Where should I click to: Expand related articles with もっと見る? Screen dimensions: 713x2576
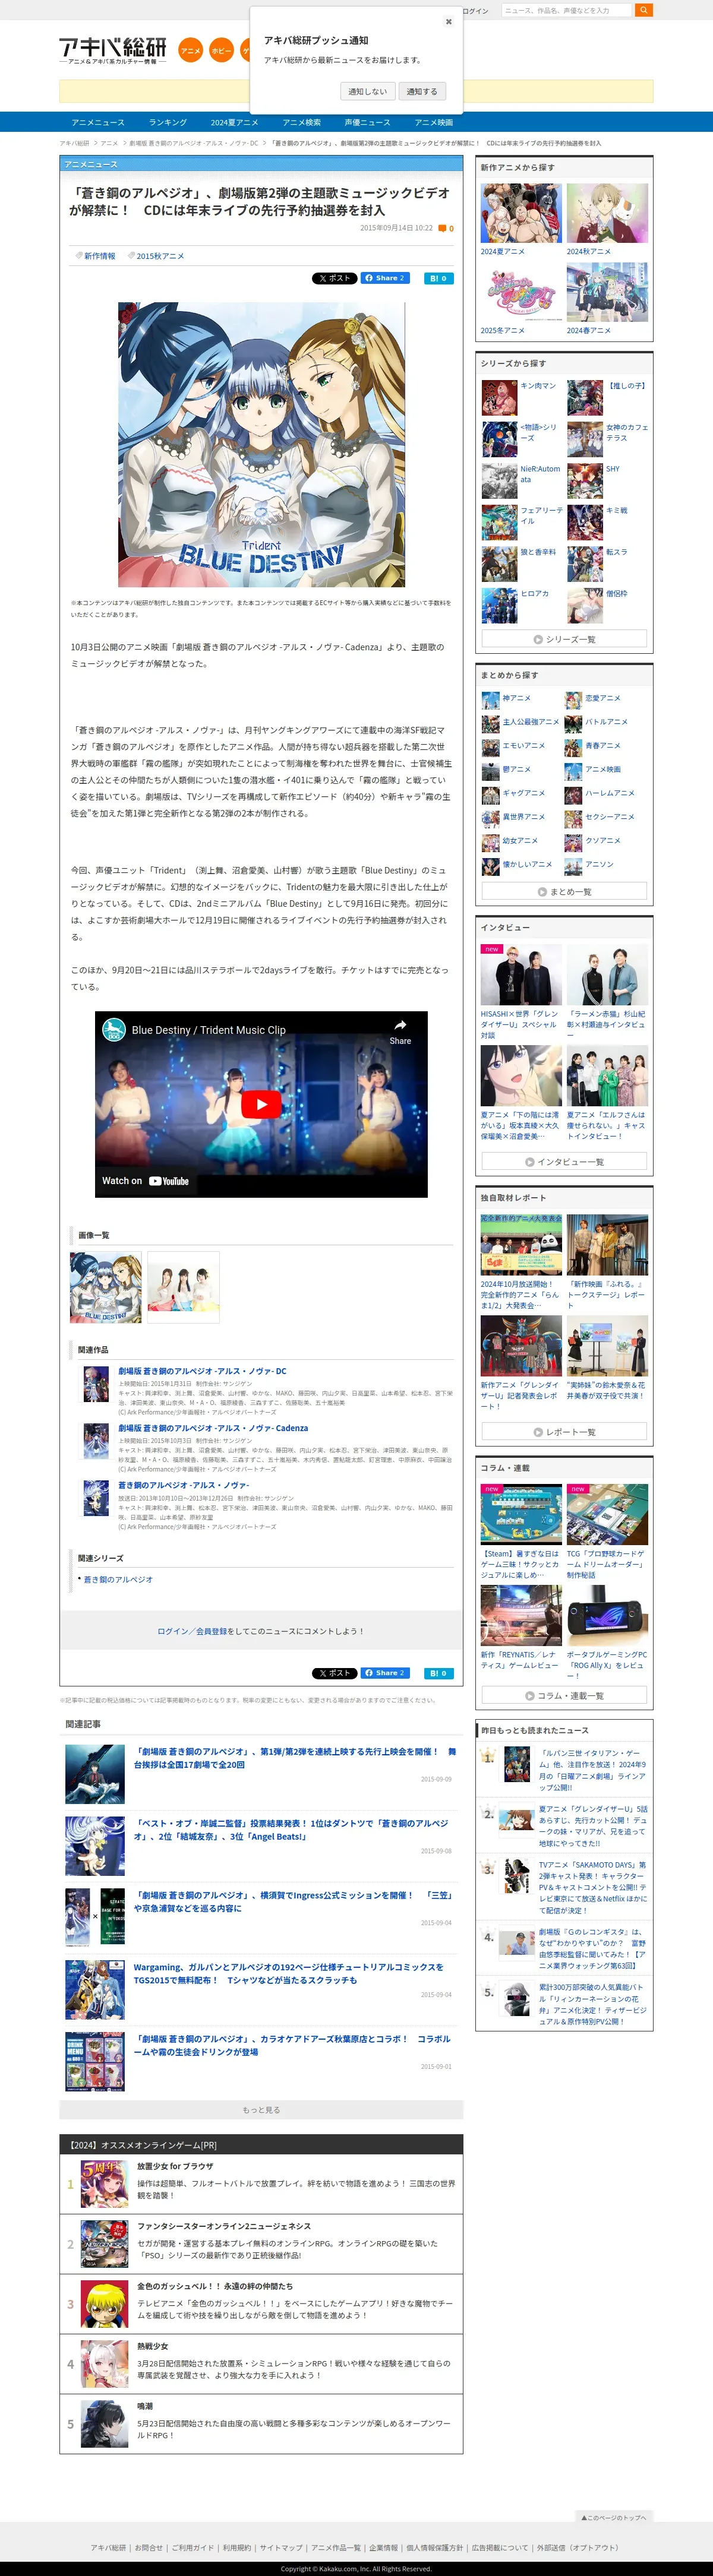click(261, 2110)
